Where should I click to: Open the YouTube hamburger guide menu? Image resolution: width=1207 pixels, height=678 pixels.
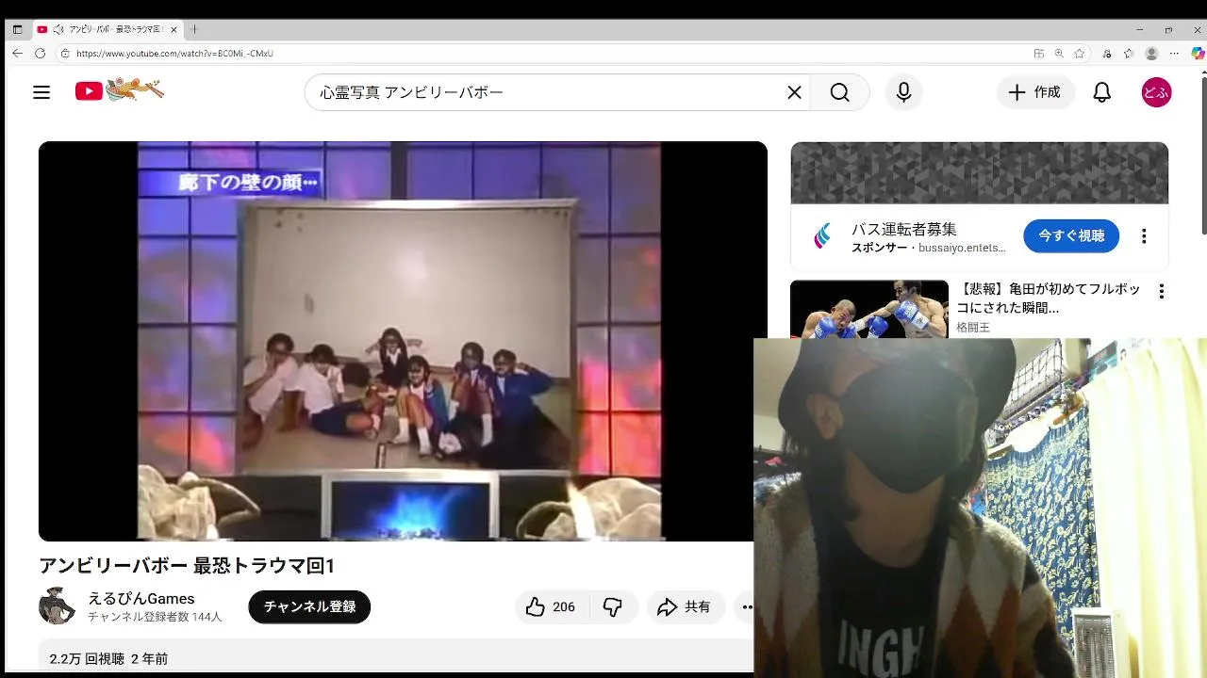[x=41, y=92]
